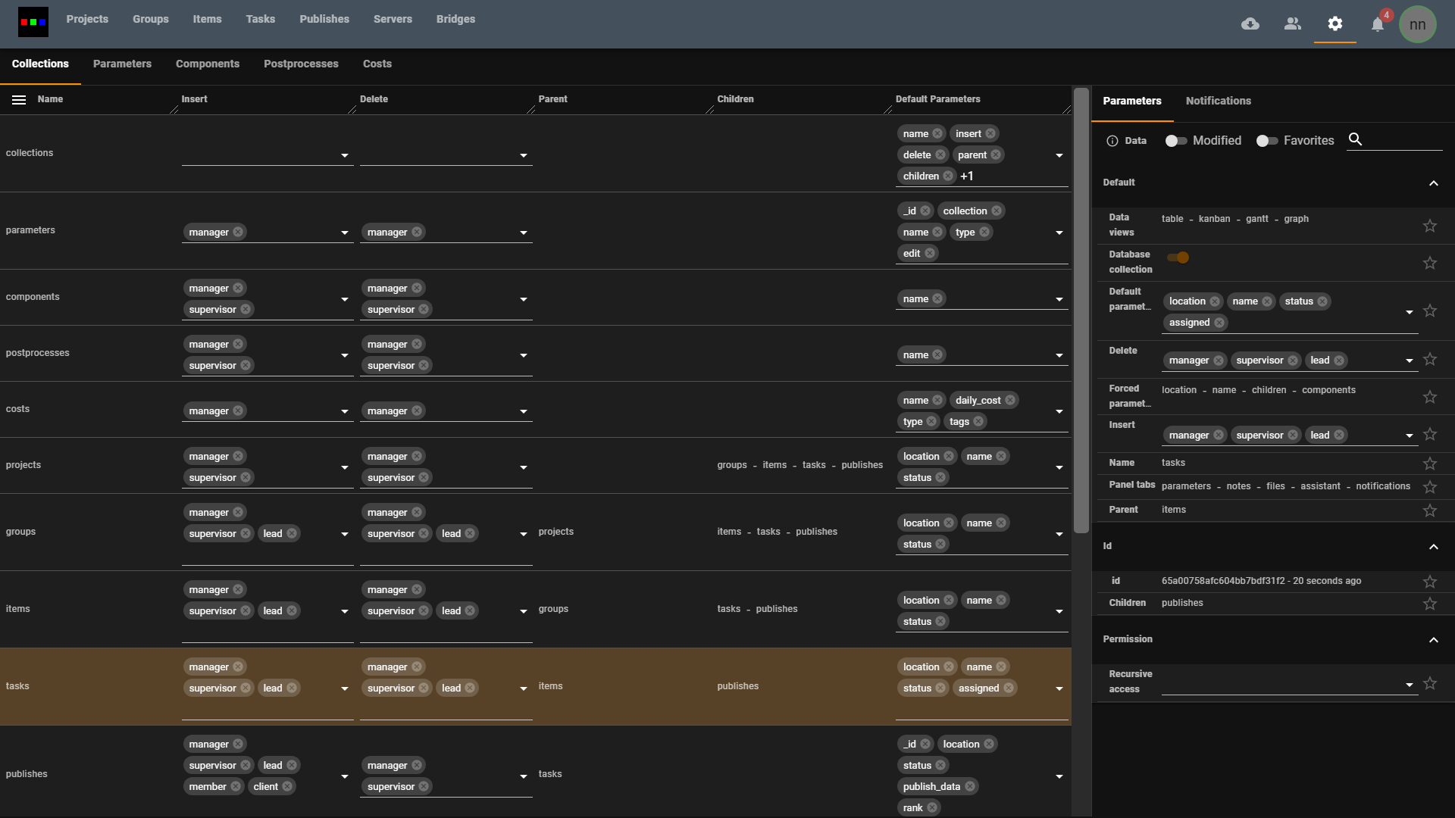Click the search magnifier icon
This screenshot has height=818, width=1455.
pos(1356,139)
